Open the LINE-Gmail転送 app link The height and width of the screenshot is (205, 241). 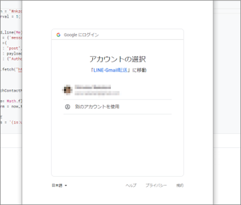tap(110, 70)
